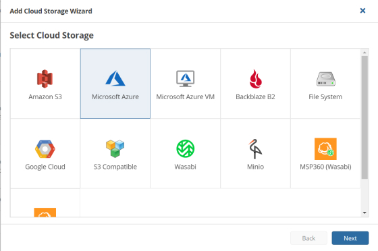Click the File System label text
The height and width of the screenshot is (251, 378).
[x=325, y=97]
